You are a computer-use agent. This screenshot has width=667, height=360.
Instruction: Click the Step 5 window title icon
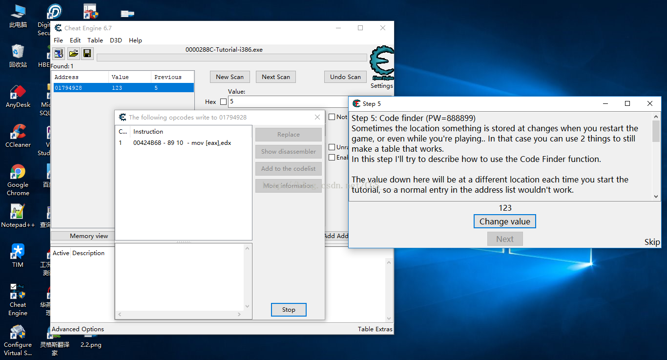pos(356,103)
